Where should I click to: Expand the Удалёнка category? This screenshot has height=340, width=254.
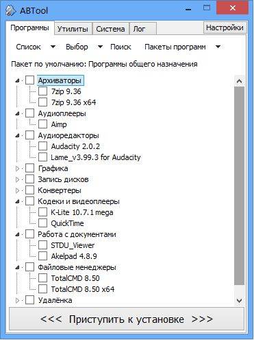point(17,300)
